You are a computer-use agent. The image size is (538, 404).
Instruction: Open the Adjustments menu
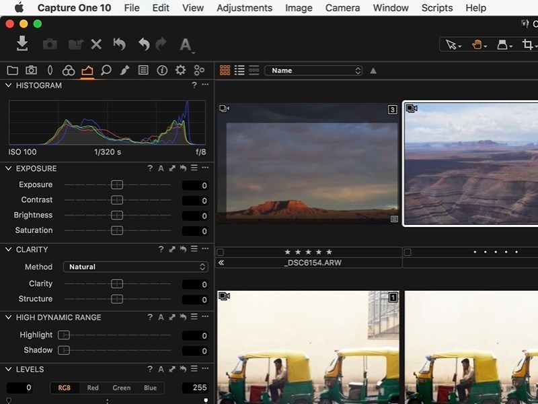(x=244, y=8)
